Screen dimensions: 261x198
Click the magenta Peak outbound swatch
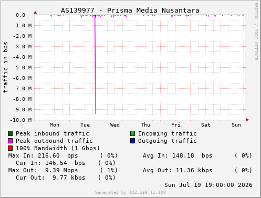point(10,141)
